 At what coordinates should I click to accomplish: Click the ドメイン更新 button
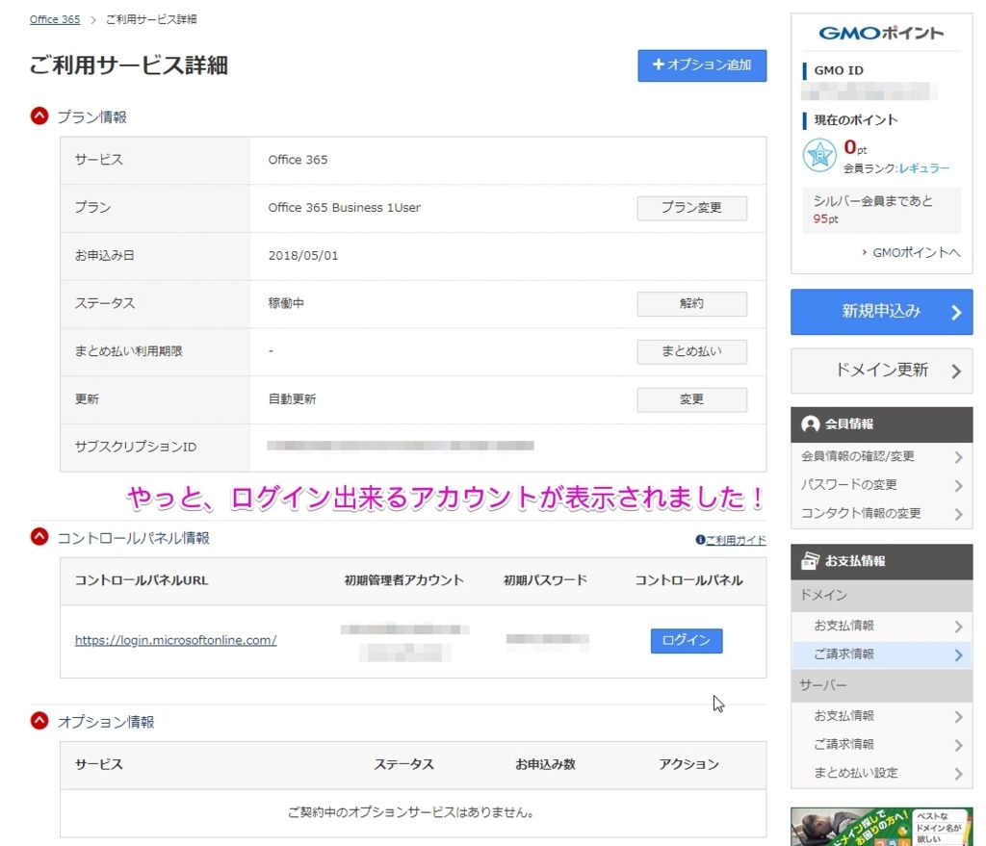(x=881, y=371)
